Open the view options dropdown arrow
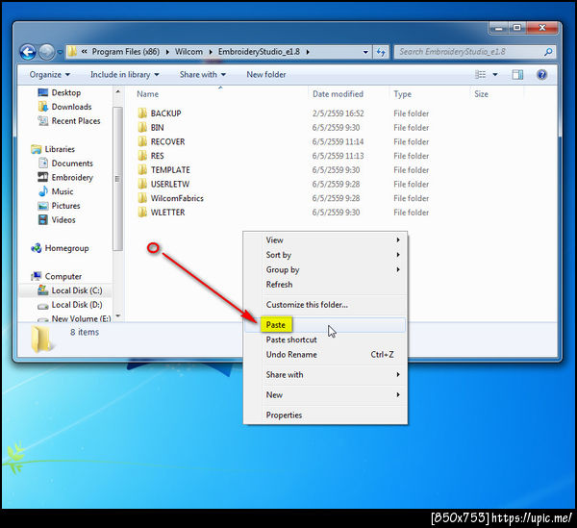The image size is (577, 528). point(495,75)
